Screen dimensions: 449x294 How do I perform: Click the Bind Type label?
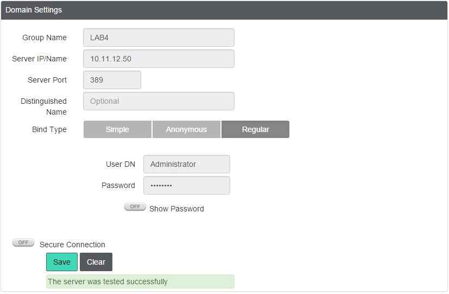[49, 129]
